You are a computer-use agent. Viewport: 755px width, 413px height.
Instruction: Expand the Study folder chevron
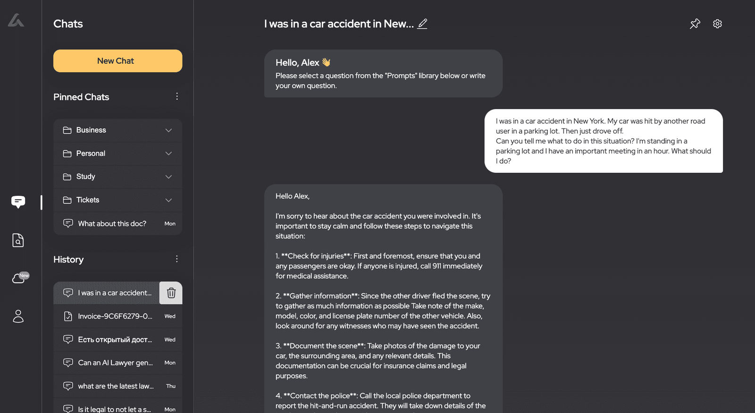tap(168, 177)
